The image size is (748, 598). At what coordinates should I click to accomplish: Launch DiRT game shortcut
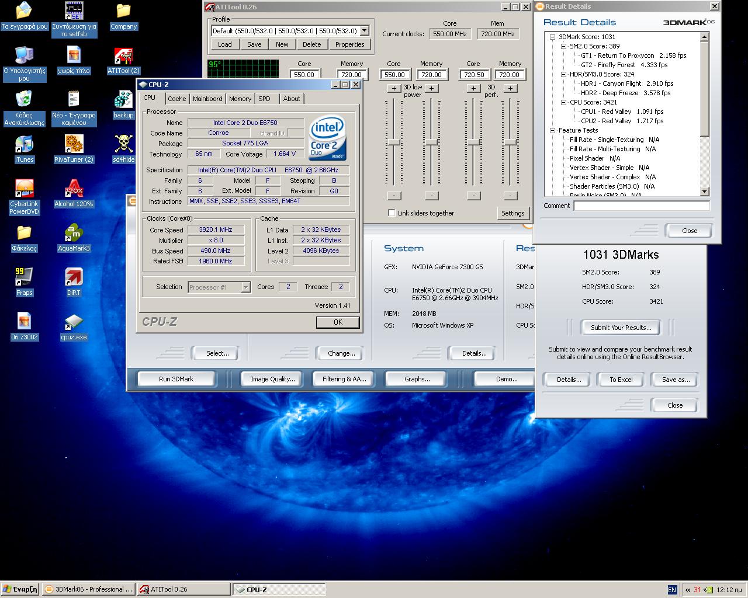[74, 283]
